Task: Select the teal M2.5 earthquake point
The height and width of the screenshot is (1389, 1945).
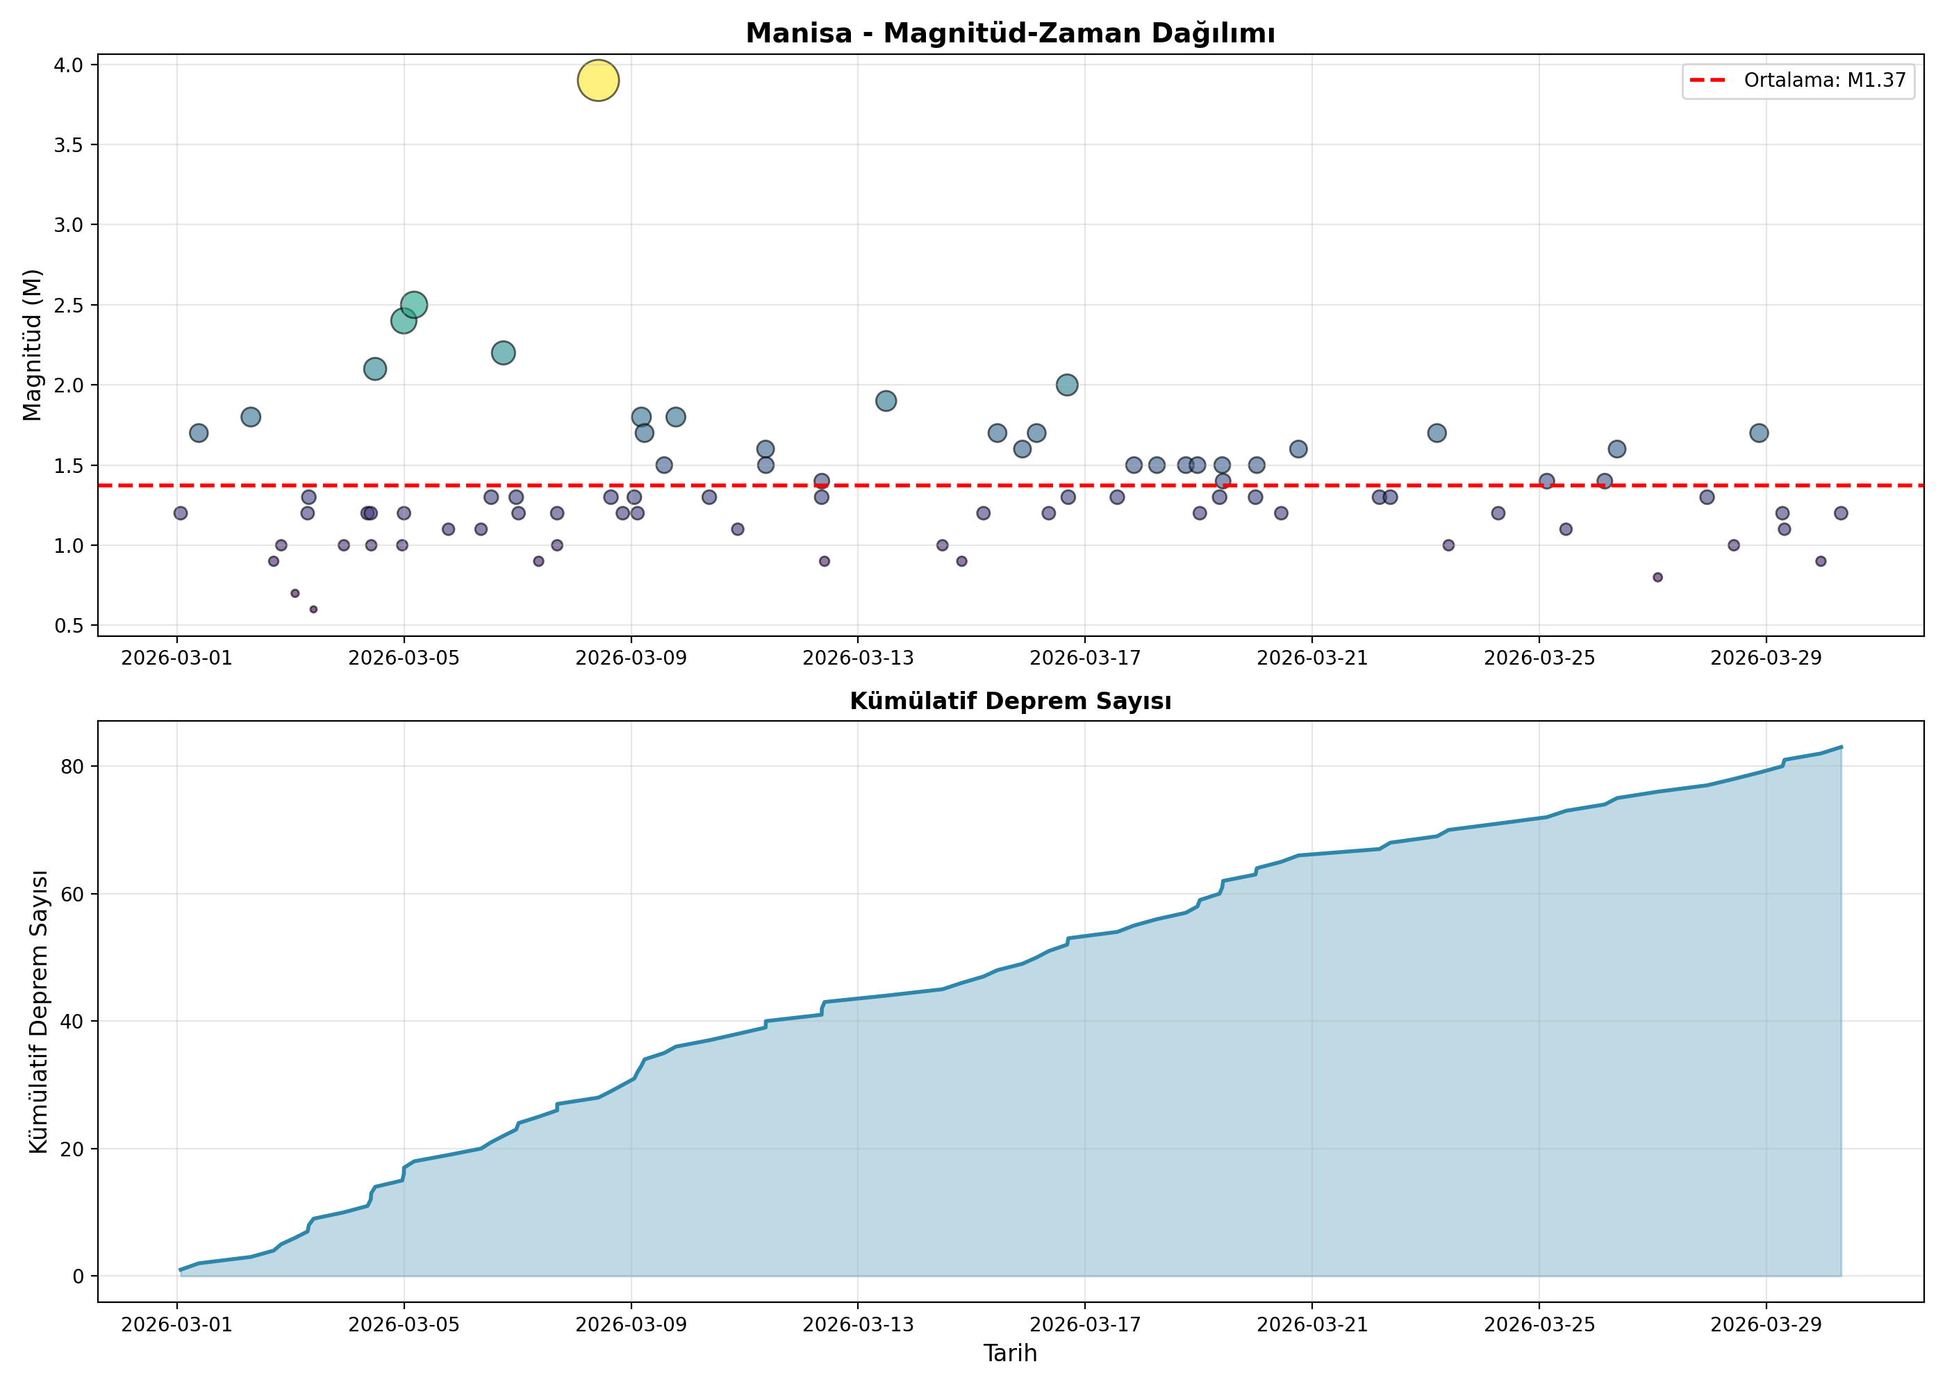Action: (414, 304)
